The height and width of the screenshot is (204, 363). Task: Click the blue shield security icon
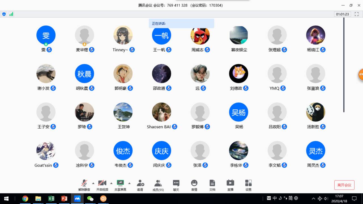[x=4, y=14]
